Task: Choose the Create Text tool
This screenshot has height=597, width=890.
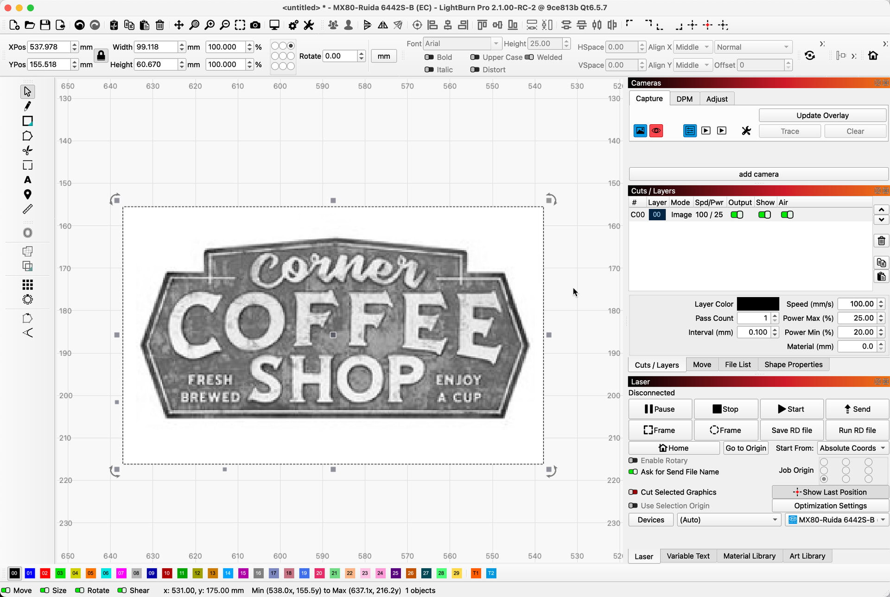Action: coord(27,180)
